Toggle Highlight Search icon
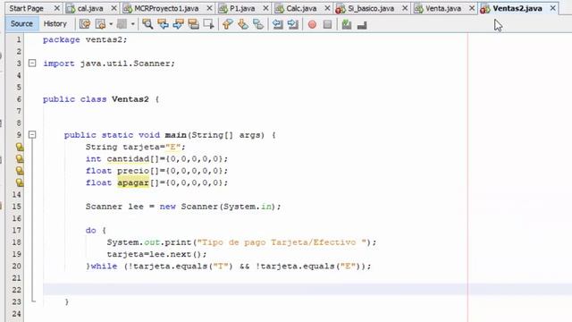572x322 pixels. [x=193, y=24]
